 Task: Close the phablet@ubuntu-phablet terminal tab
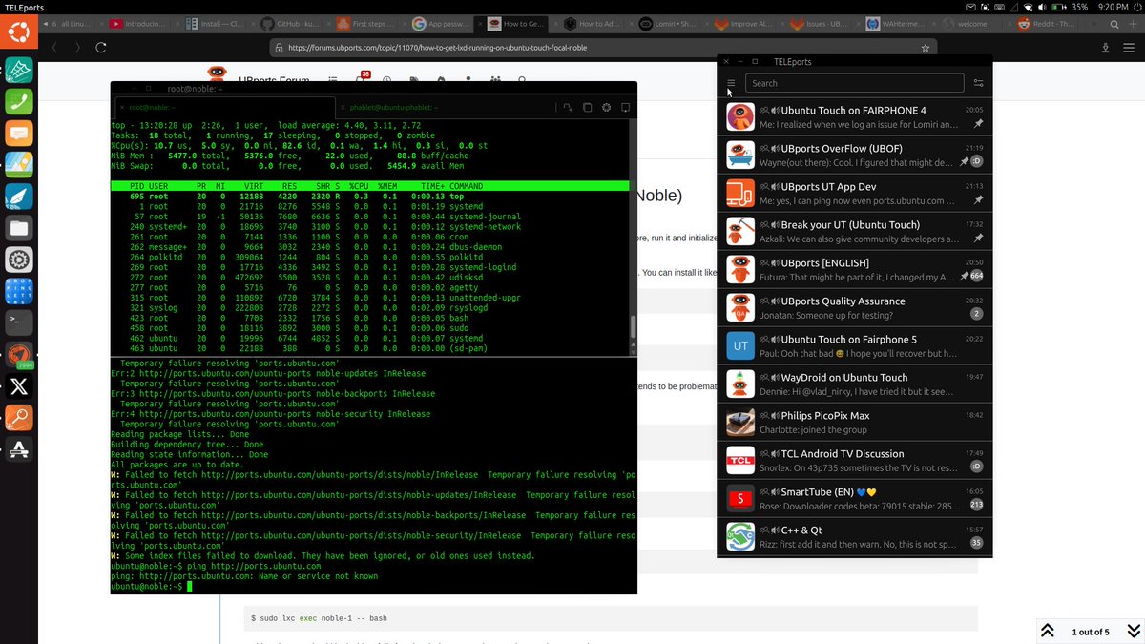pyautogui.click(x=343, y=108)
